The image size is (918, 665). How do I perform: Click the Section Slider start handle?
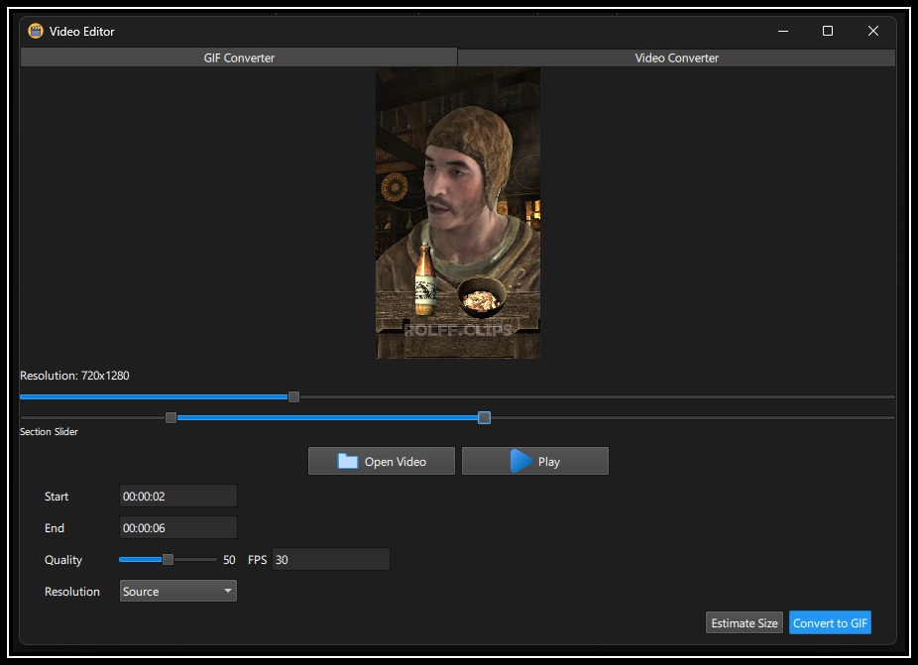(171, 417)
